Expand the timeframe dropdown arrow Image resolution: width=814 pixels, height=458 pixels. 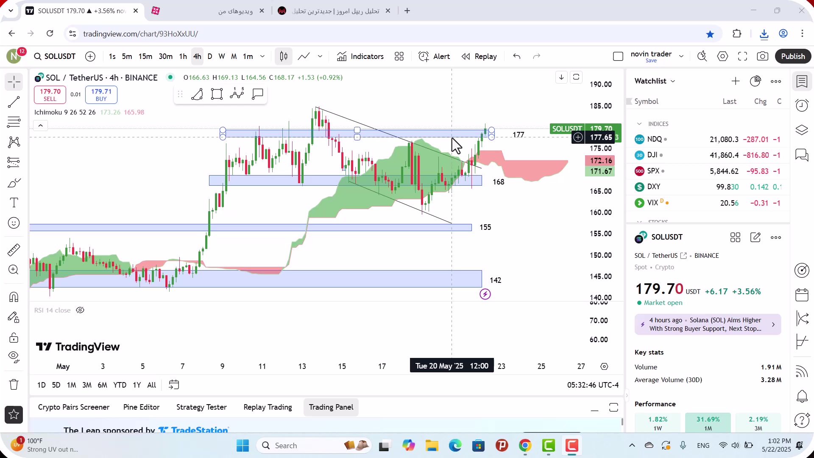pyautogui.click(x=262, y=56)
